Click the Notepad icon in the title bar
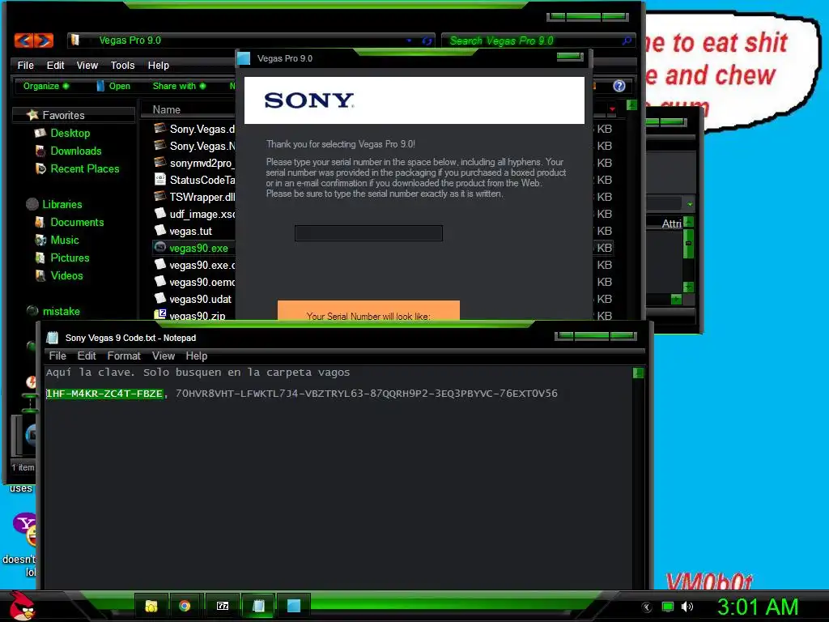This screenshot has height=622, width=829. tap(52, 338)
